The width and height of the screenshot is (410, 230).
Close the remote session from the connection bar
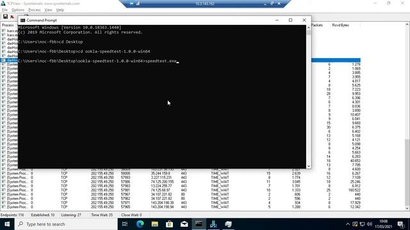pos(279,4)
